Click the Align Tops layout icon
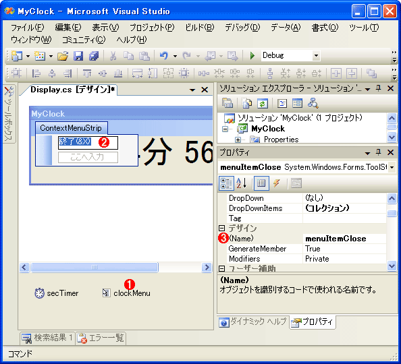 [x=87, y=73]
